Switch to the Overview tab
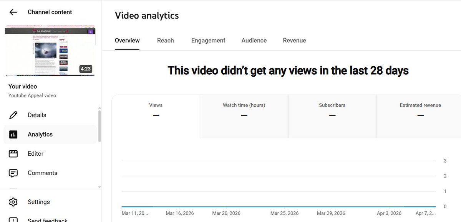 pyautogui.click(x=127, y=40)
